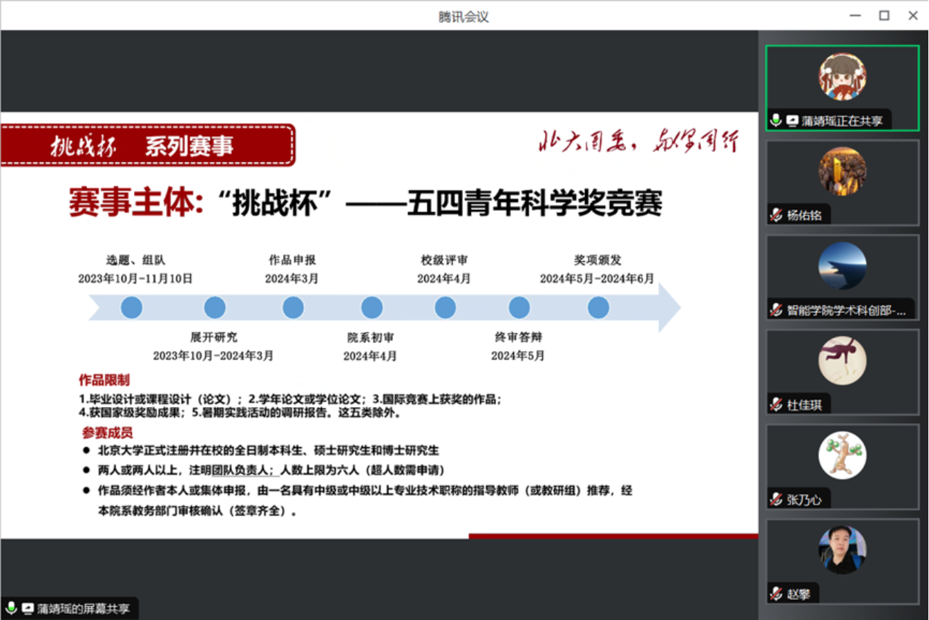929x620 pixels.
Task: Click the screen-sharing icon beside 蒲靖瑶正在共享 label
Action: click(x=792, y=119)
